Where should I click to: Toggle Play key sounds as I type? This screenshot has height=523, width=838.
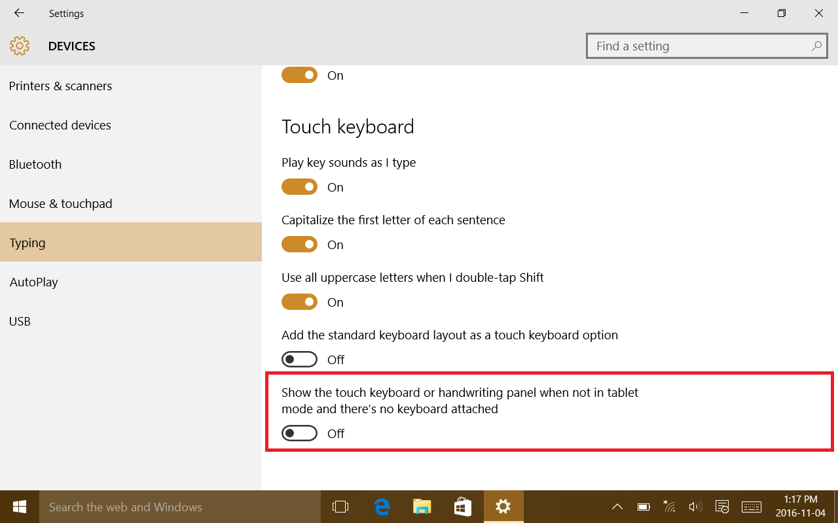(x=299, y=187)
